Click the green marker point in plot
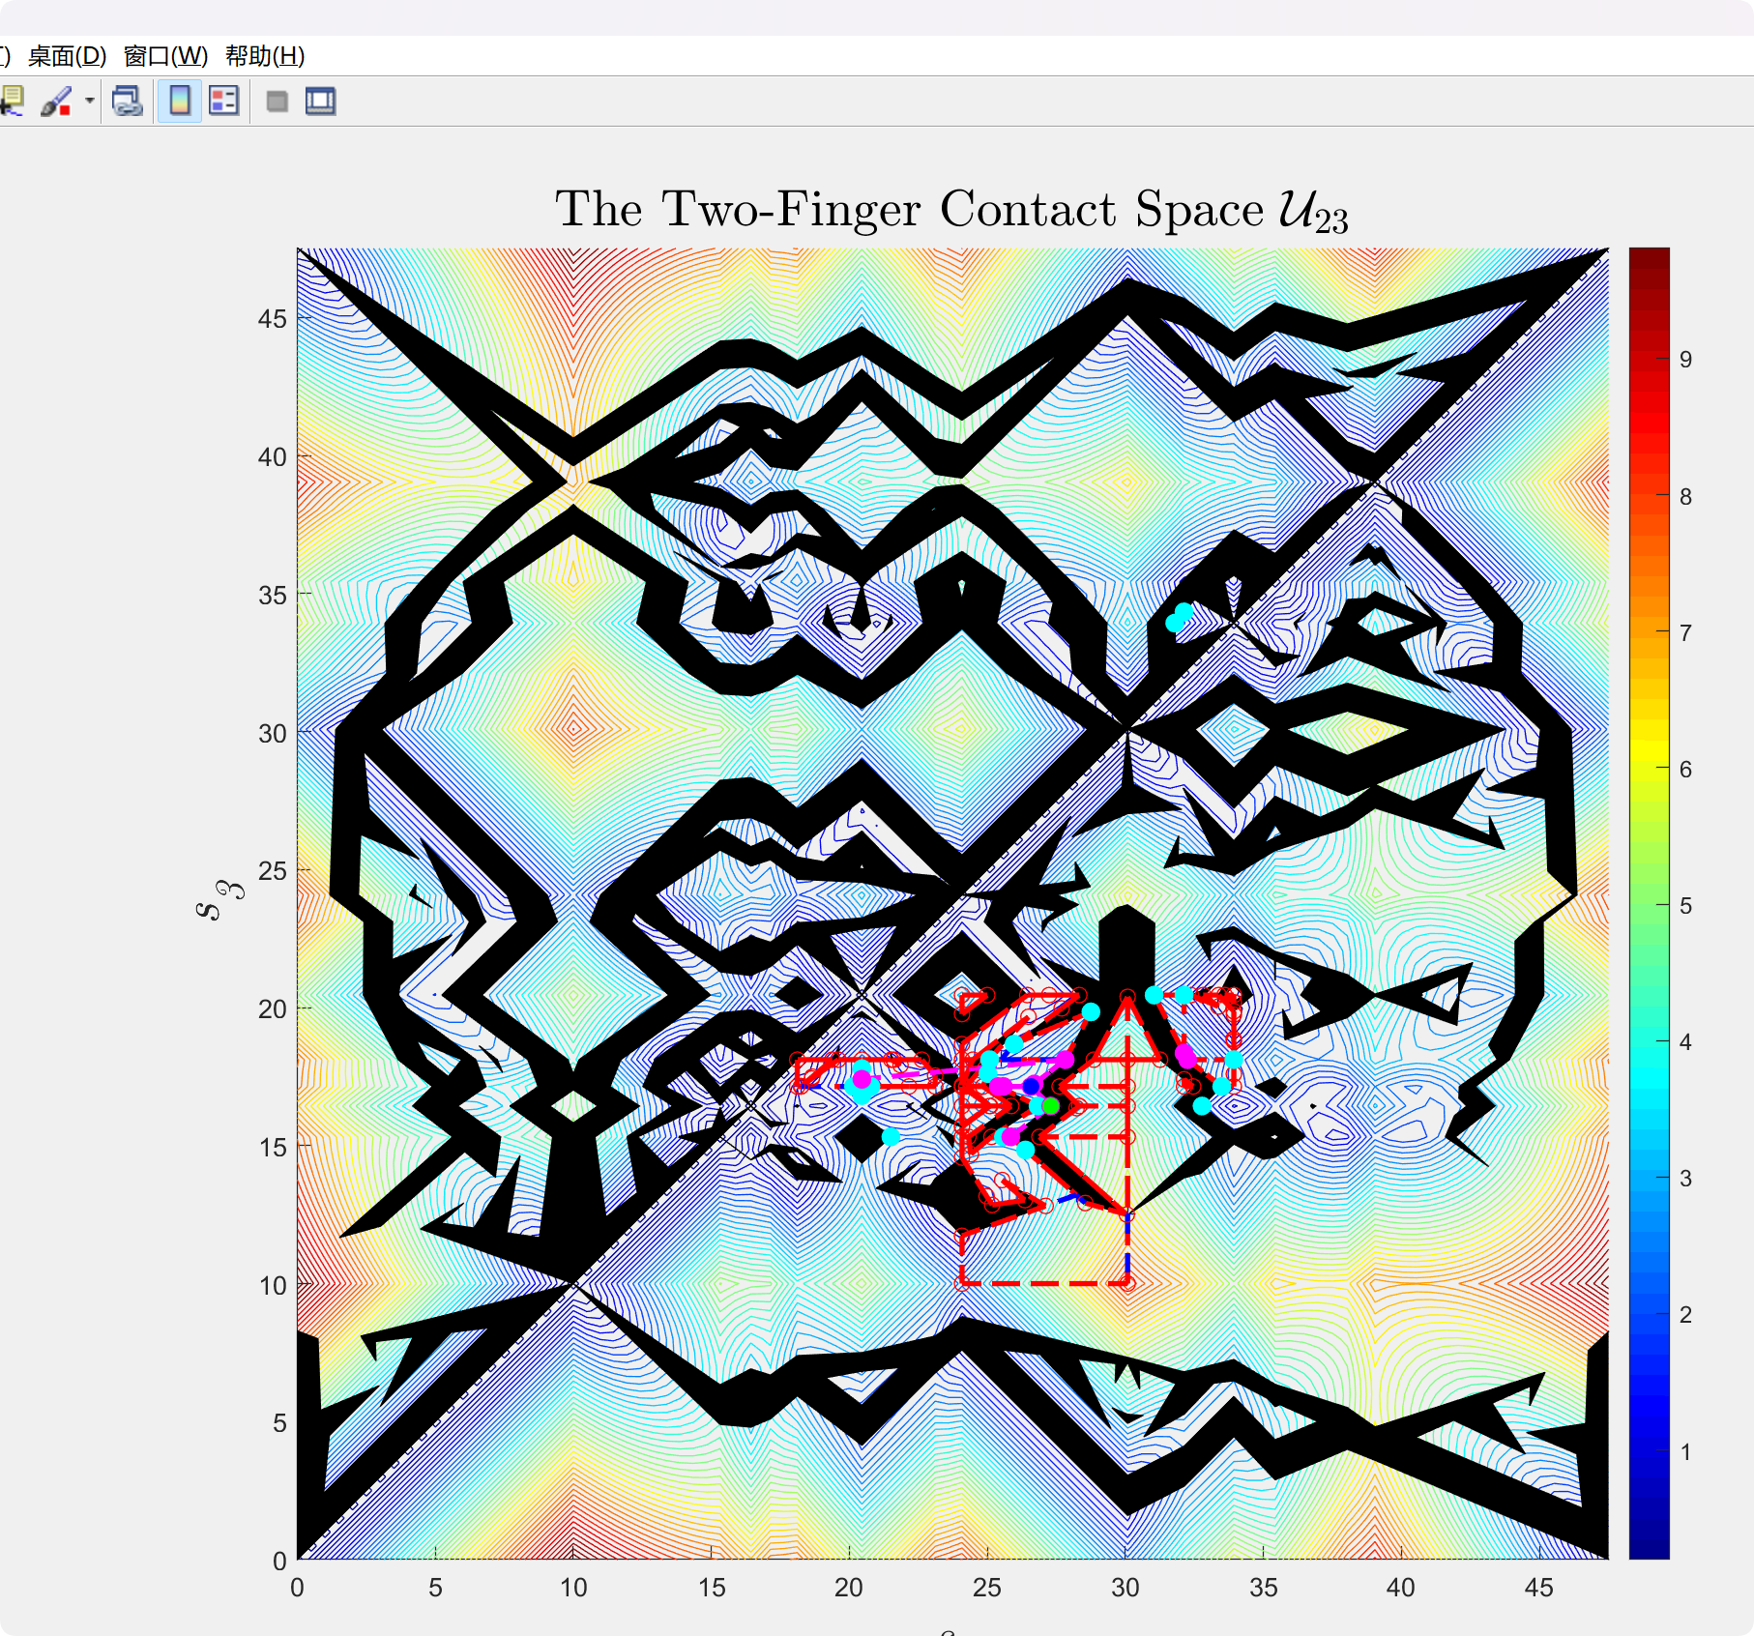The width and height of the screenshot is (1754, 1636). click(1051, 1105)
